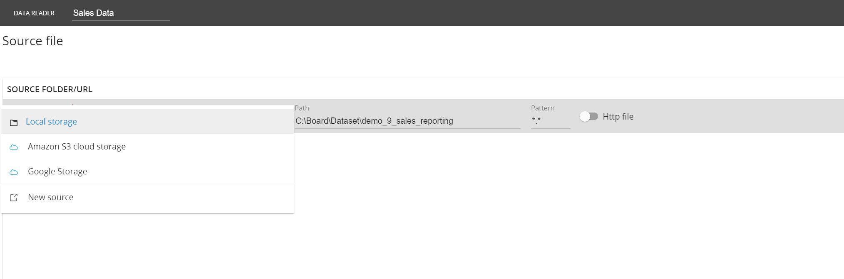This screenshot has height=279, width=844.
Task: Click the Path field label
Action: [302, 108]
